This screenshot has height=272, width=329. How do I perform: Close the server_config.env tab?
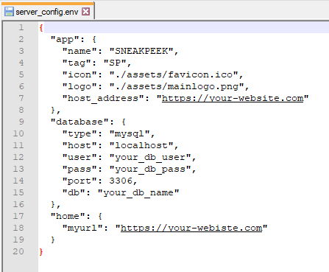click(x=86, y=11)
